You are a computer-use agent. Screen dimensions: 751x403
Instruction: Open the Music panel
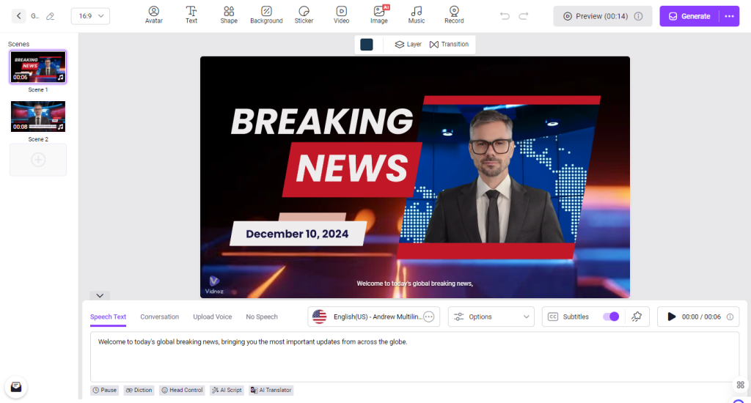click(417, 15)
